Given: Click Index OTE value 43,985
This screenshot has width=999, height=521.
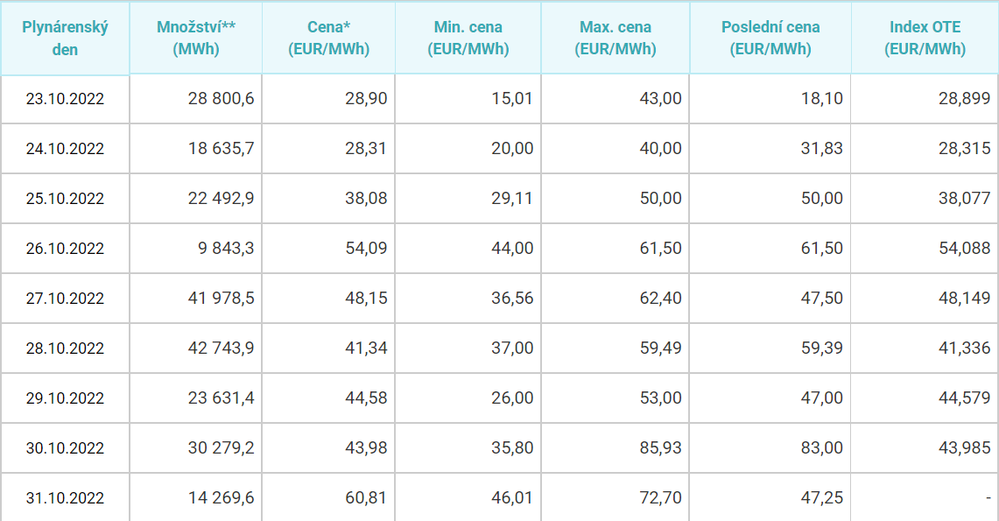Looking at the screenshot, I should click(x=925, y=447).
